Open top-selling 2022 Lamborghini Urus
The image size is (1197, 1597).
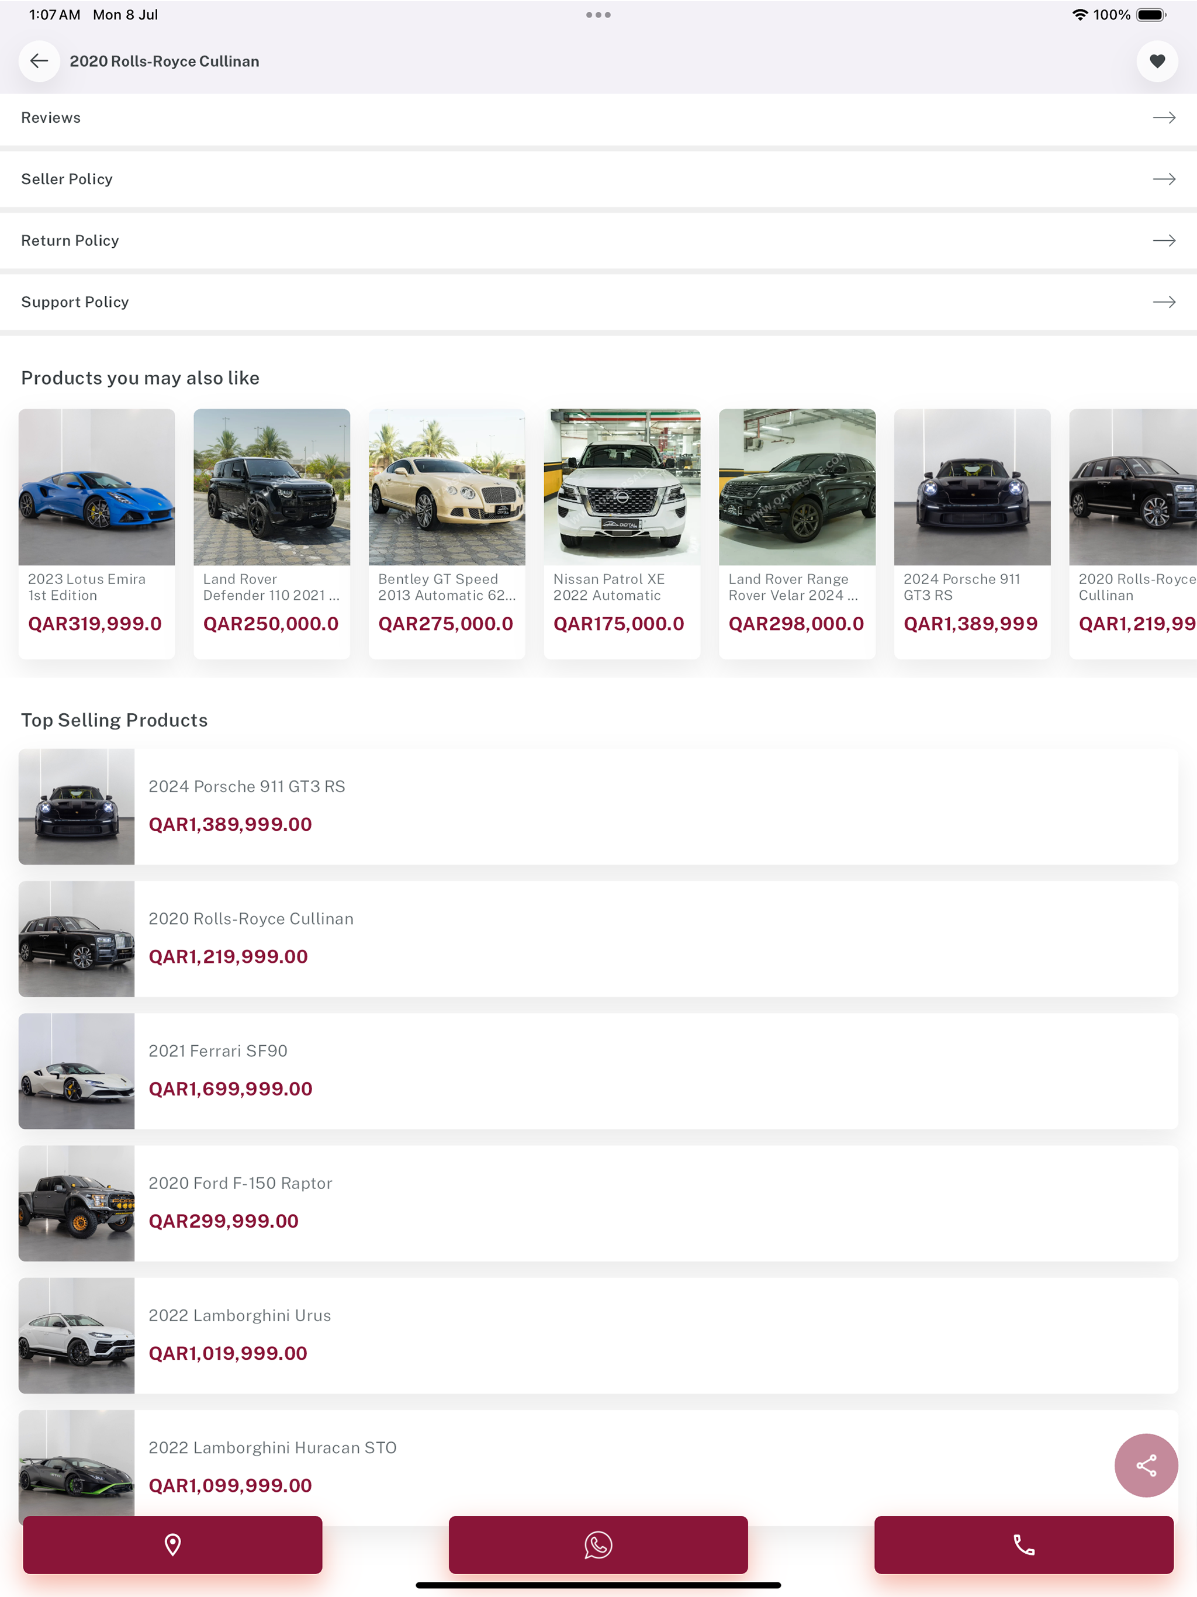598,1335
